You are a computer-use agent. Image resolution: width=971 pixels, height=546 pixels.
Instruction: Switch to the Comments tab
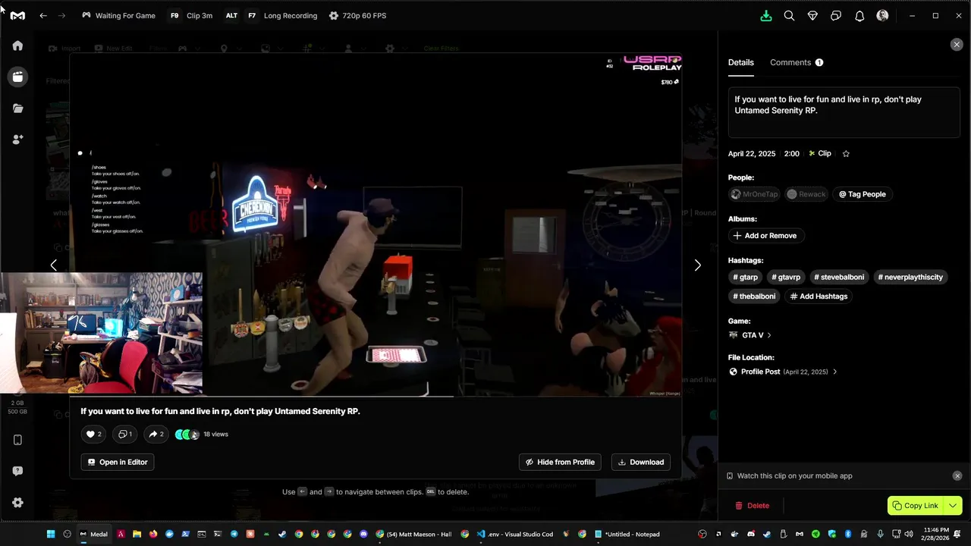(797, 62)
